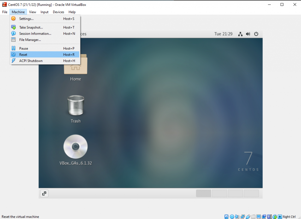Viewport: 301px width, 219px height.
Task: Open the View menu
Action: click(32, 12)
